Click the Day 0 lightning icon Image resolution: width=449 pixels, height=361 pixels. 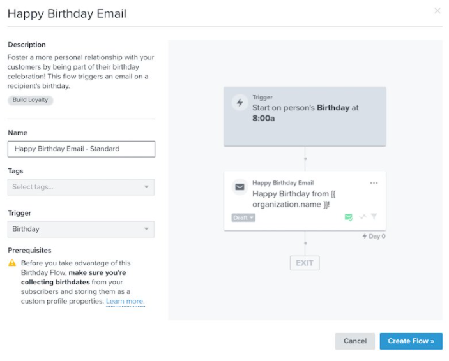pyautogui.click(x=365, y=236)
